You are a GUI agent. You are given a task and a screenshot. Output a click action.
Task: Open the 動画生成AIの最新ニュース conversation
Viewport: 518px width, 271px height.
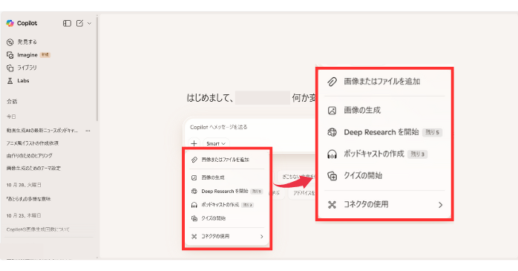(x=42, y=131)
